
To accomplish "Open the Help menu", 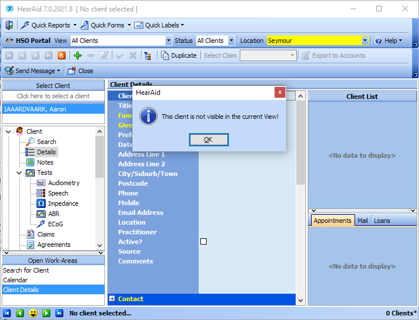I will [388, 41].
